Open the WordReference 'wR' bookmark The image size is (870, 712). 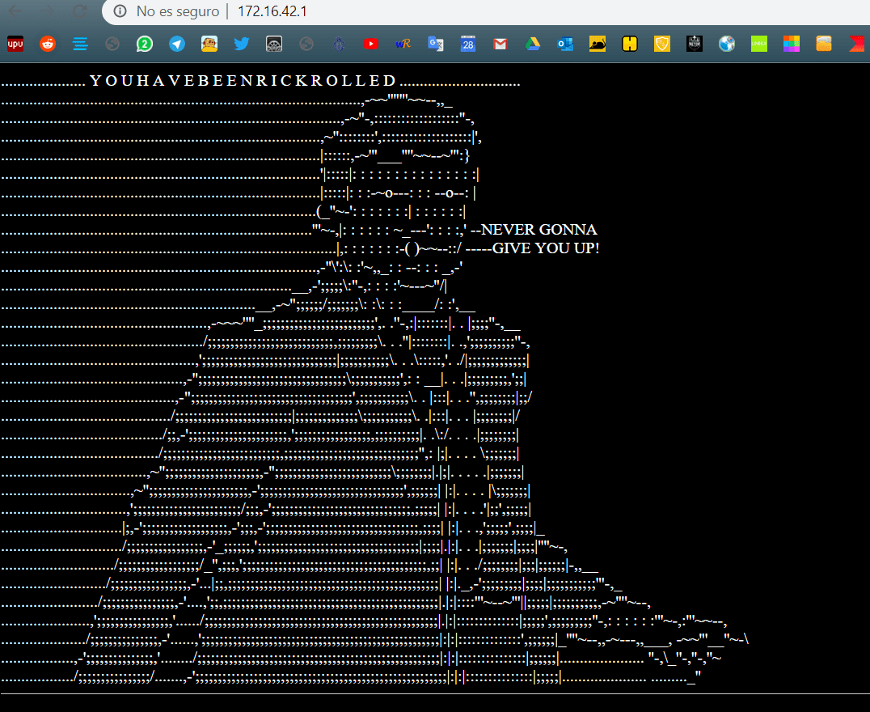tap(403, 44)
